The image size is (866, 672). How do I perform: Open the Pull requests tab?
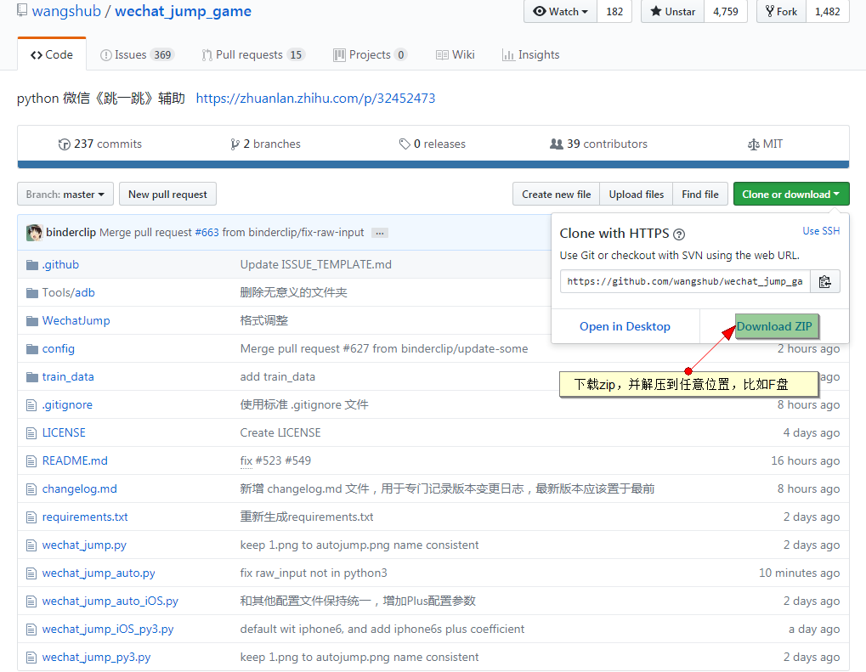pos(253,54)
